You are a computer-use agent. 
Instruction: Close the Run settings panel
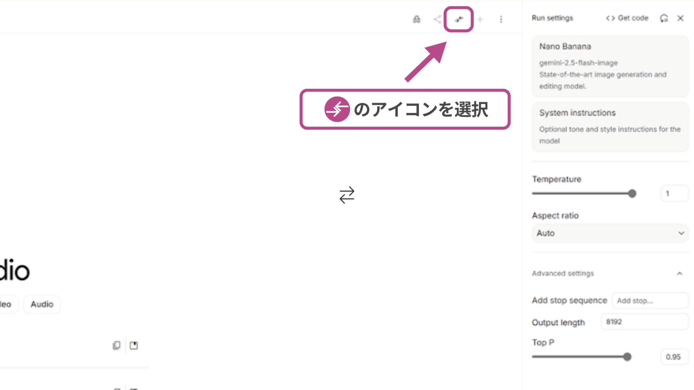coord(681,18)
